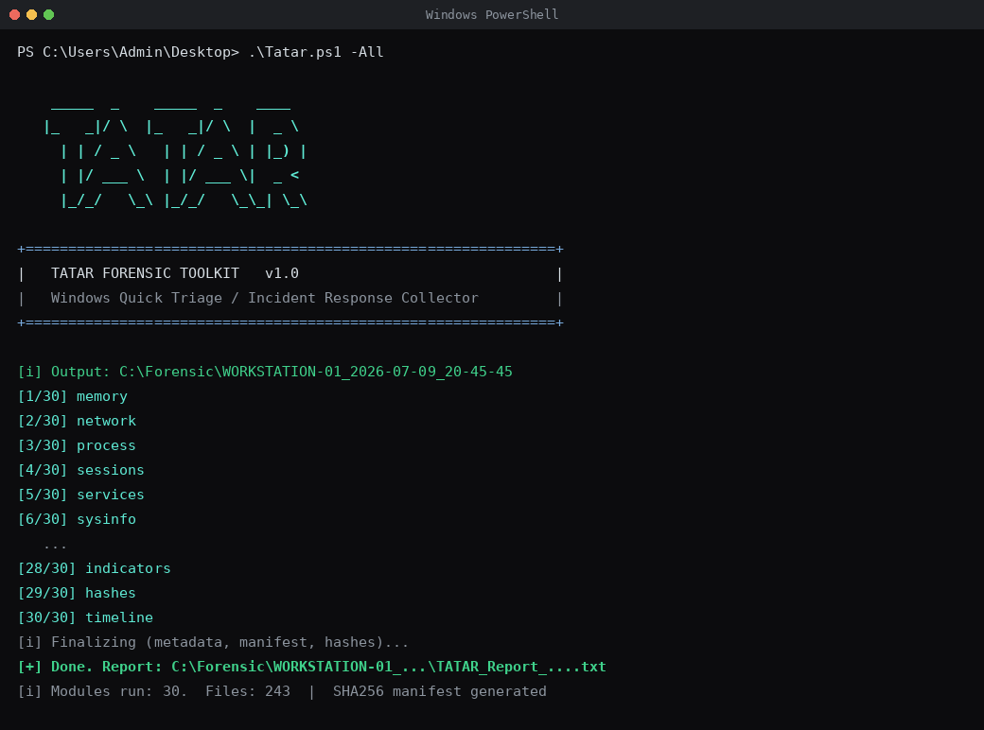
Task: Click the '[1/30] memory' line
Action: pos(72,396)
